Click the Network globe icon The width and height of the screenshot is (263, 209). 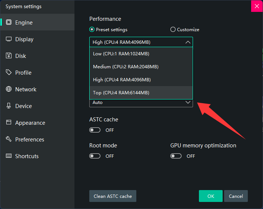9,89
